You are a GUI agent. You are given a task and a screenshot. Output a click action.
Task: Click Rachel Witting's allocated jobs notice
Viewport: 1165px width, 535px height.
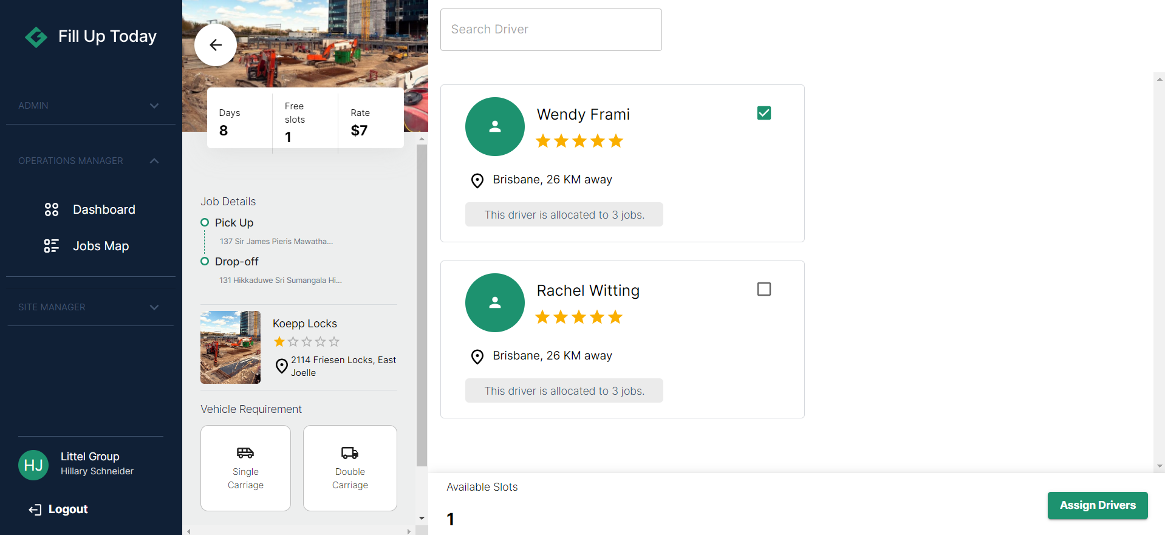(x=564, y=390)
